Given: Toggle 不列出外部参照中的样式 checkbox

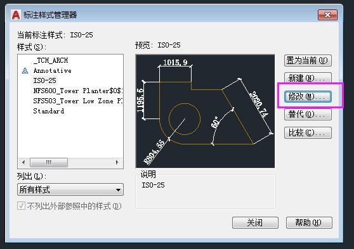Looking at the screenshot, I should pos(21,206).
